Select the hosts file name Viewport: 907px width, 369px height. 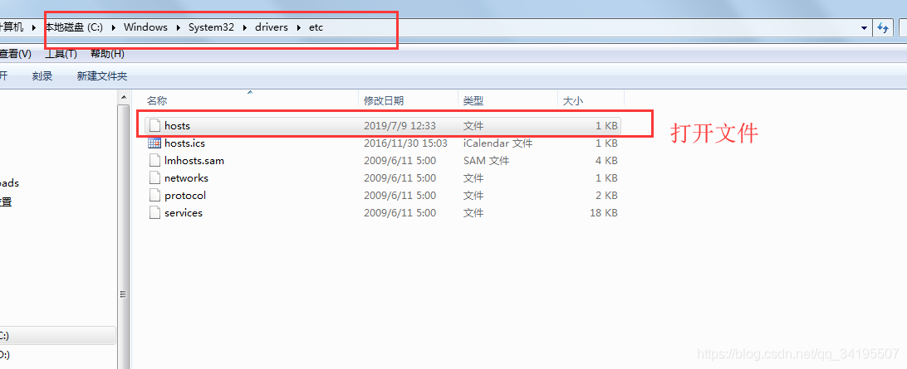point(177,125)
